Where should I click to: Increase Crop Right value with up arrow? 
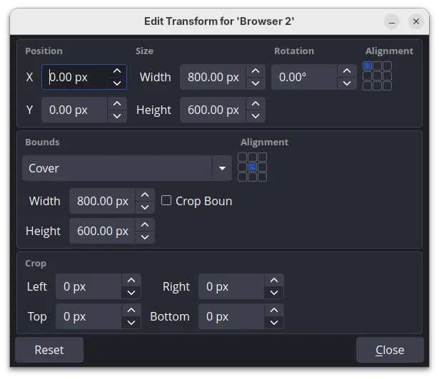coord(274,280)
